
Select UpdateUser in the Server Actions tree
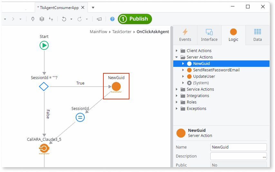coord(204,77)
